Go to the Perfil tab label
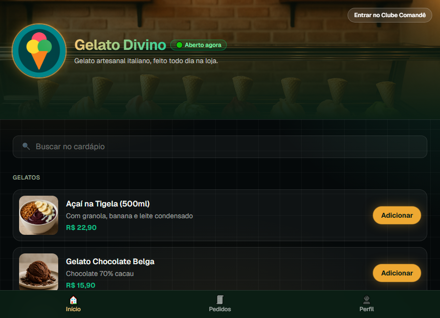The height and width of the screenshot is (318, 440). coord(367,309)
